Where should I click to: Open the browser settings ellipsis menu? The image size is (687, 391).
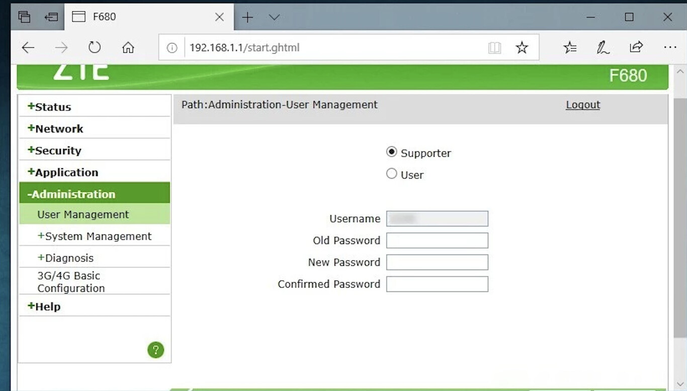[x=669, y=47]
